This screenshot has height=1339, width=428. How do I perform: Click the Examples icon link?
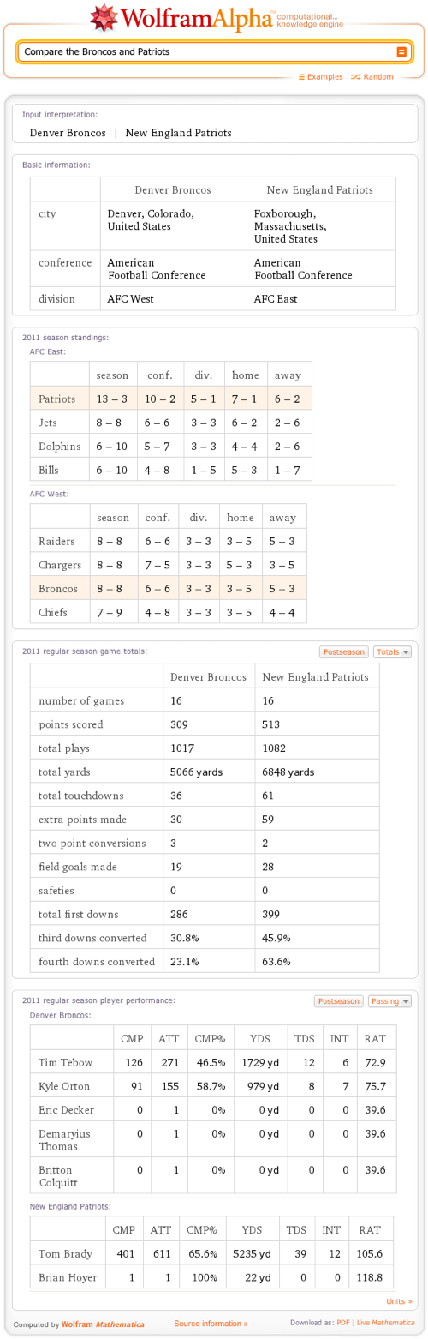click(320, 77)
